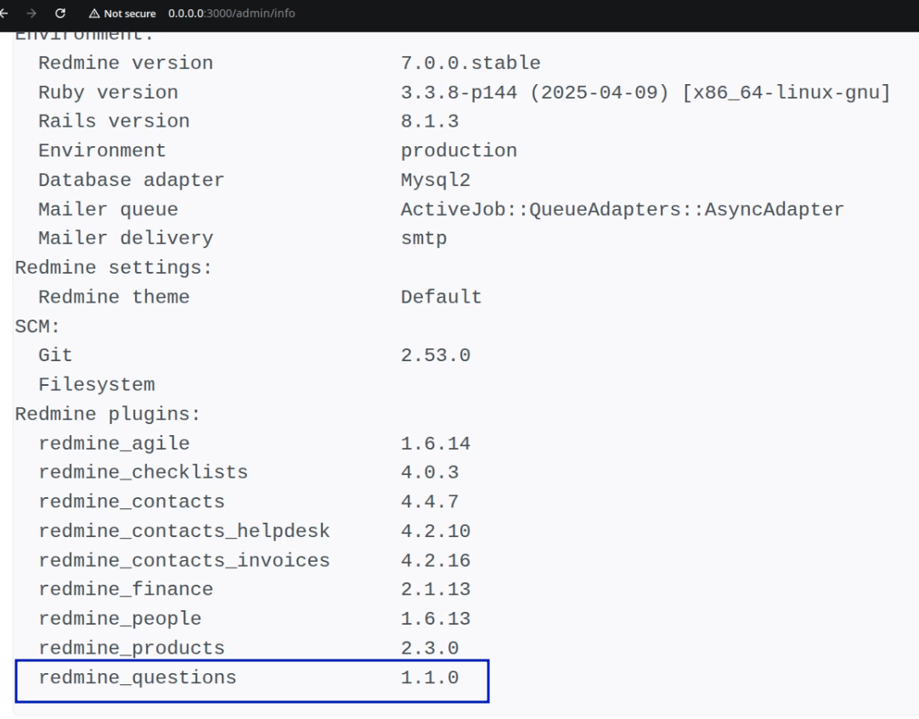Select the invoices version 4.2.16
The width and height of the screenshot is (919, 719).
coord(436,560)
